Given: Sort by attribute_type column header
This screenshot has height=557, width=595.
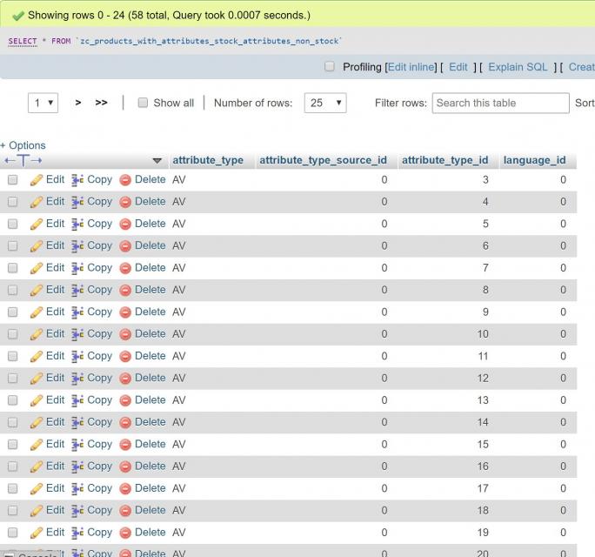Looking at the screenshot, I should tap(208, 160).
